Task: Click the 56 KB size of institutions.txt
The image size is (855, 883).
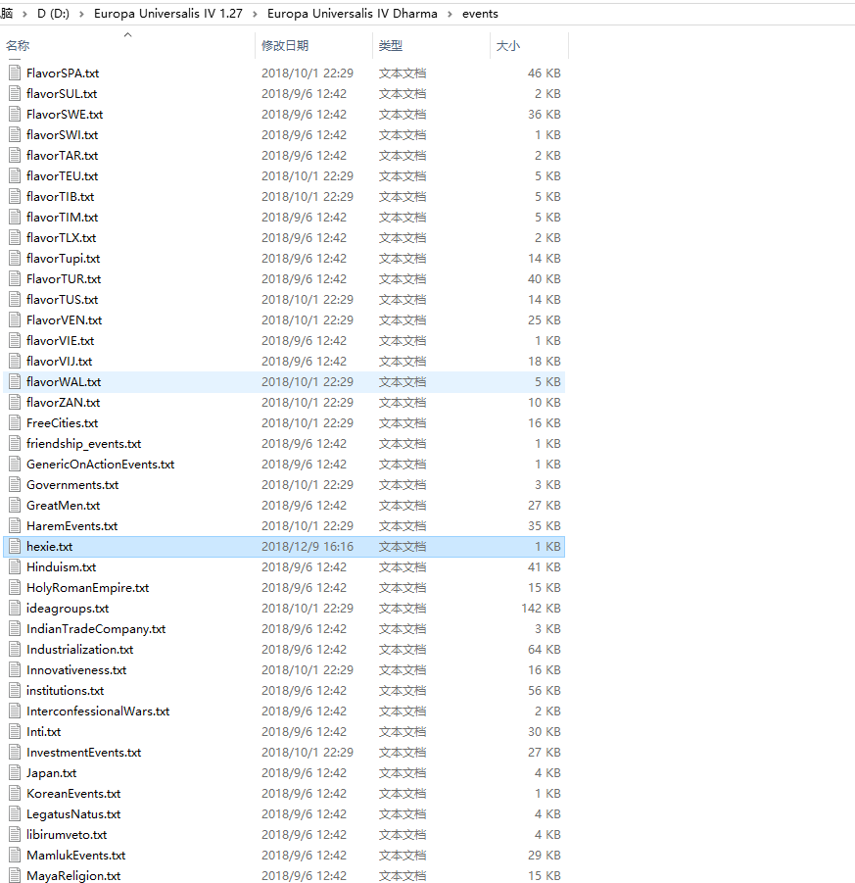Action: [x=545, y=690]
